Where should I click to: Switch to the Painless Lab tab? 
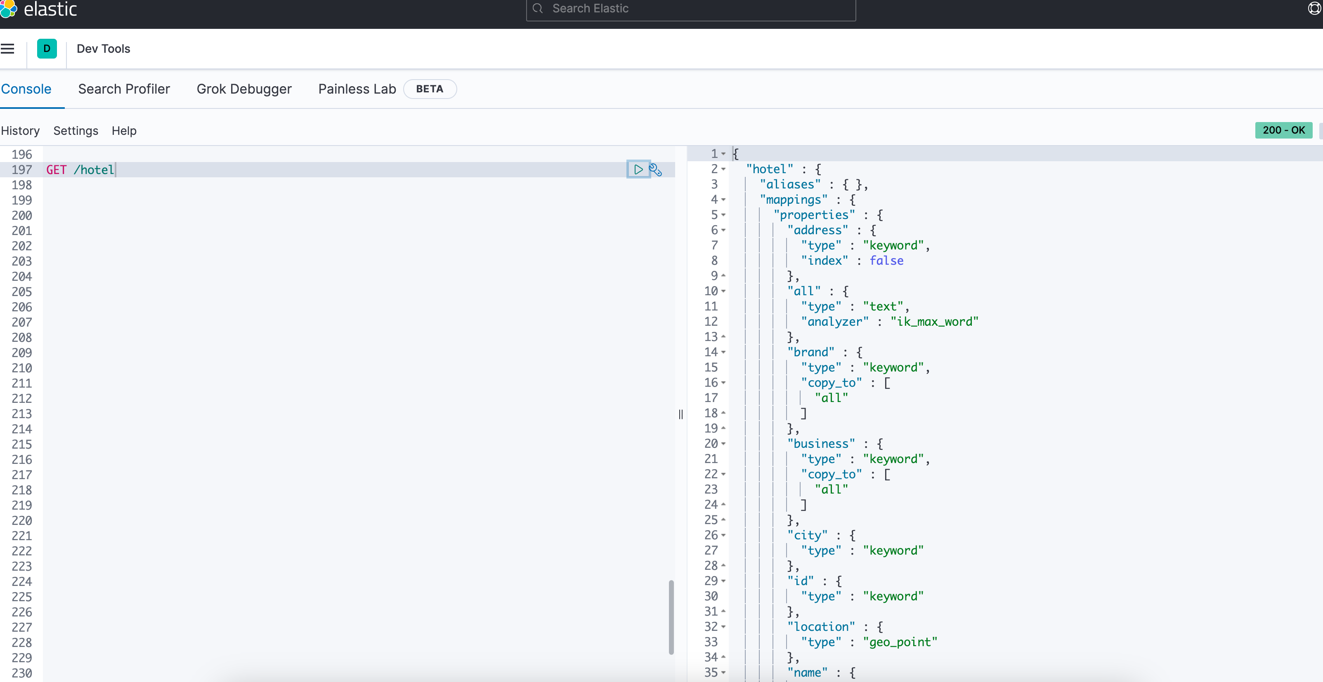point(357,89)
